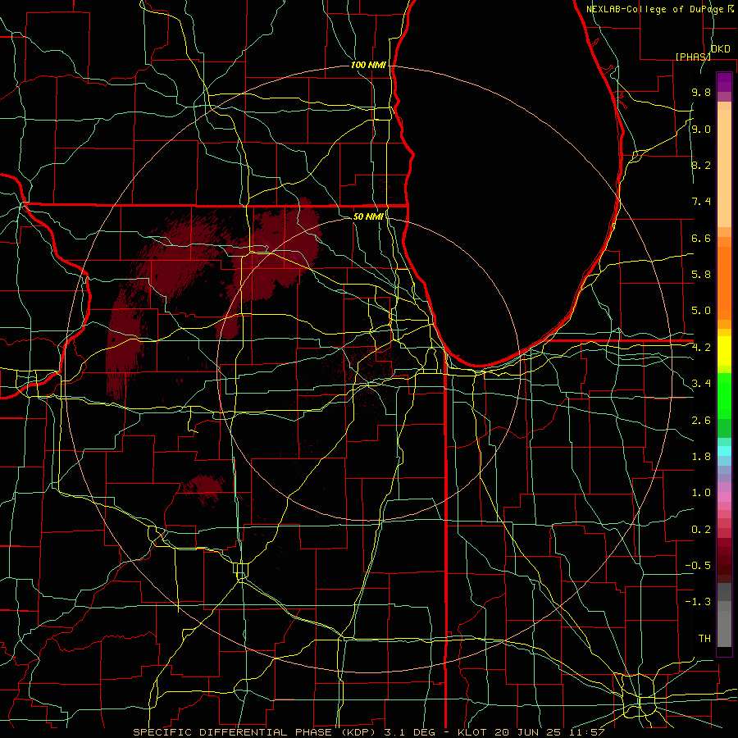The image size is (738, 738).
Task: Click the 1.0 legend value
Action: tap(701, 493)
